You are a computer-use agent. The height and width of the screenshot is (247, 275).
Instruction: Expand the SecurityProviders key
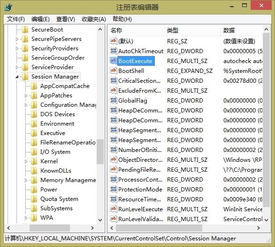[17, 48]
